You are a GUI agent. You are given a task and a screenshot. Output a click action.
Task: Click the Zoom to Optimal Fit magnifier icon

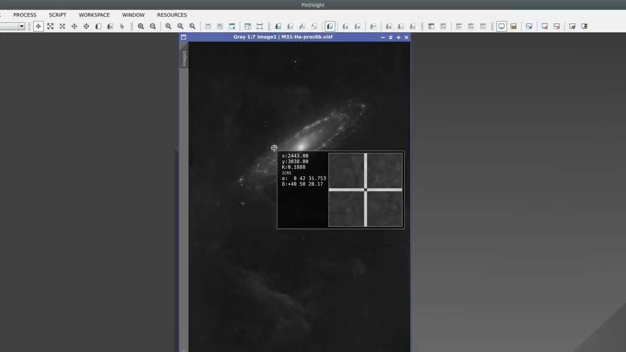tap(192, 26)
